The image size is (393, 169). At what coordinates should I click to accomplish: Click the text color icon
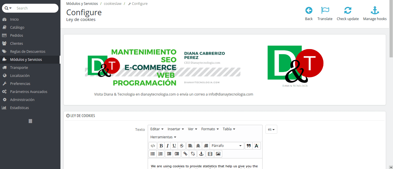(257, 146)
